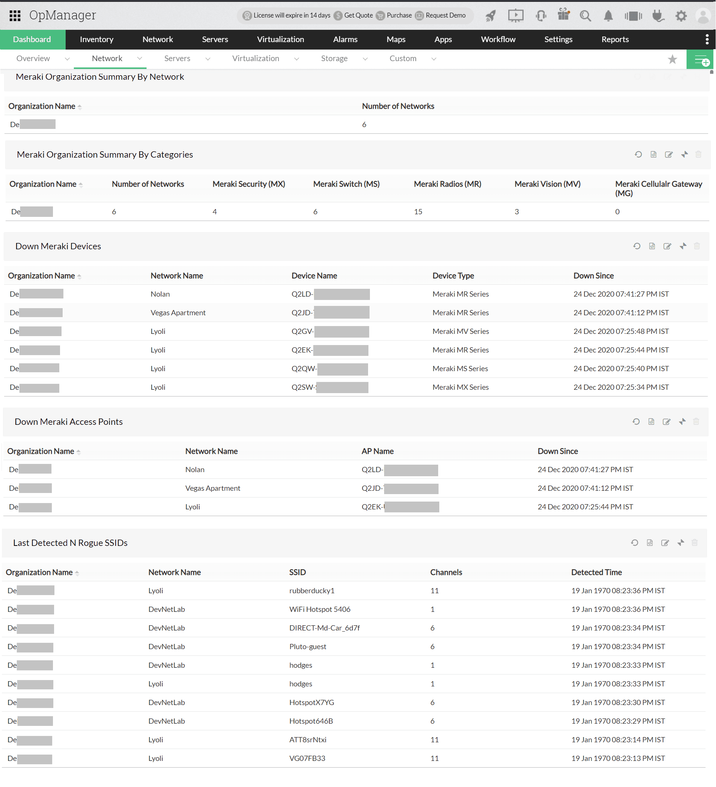This screenshot has width=716, height=787.
Task: Toggle favorite star for this dashboard
Action: 672,59
